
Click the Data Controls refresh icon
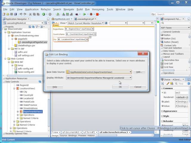[40, 82]
